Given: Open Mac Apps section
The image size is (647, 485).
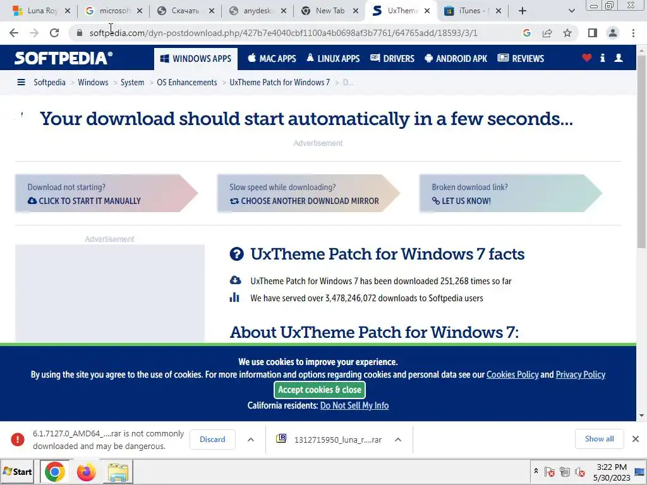Looking at the screenshot, I should [x=272, y=59].
